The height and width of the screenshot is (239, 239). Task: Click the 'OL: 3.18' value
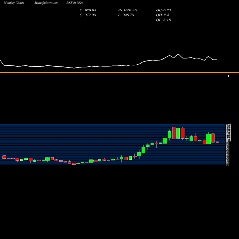163,20
